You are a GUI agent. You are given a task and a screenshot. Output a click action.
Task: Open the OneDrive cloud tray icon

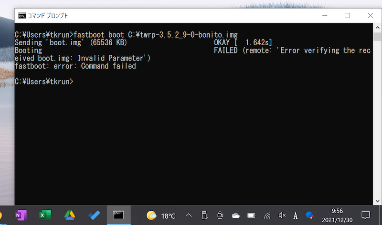235,215
